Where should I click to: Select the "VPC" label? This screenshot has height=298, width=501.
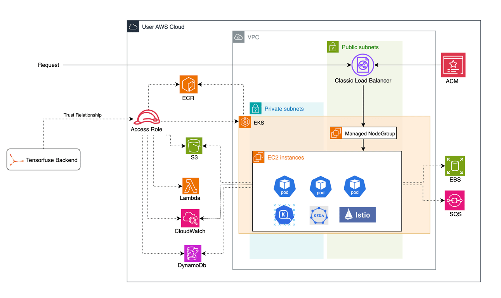pyautogui.click(x=253, y=38)
